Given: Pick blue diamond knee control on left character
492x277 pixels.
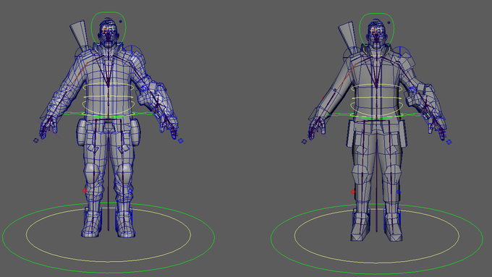Looking at the screenshot, I should coord(131,190).
